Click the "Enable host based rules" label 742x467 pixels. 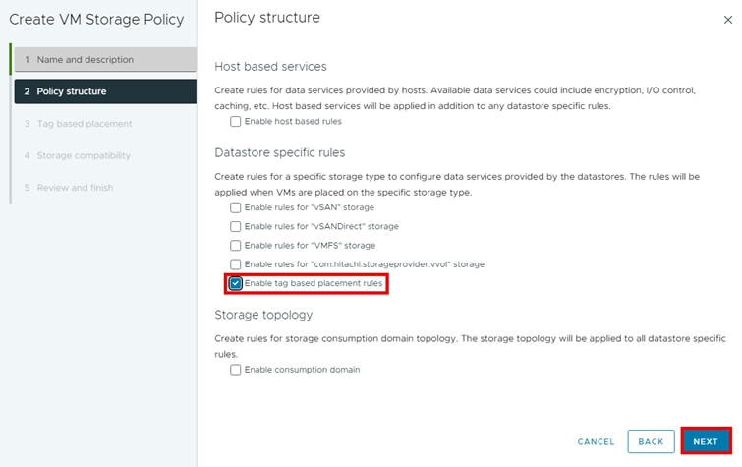pyautogui.click(x=293, y=121)
